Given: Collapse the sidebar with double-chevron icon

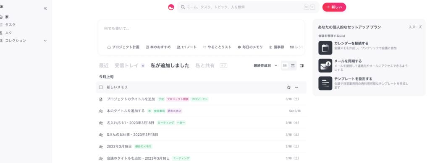Looking at the screenshot, I should point(45,8).
